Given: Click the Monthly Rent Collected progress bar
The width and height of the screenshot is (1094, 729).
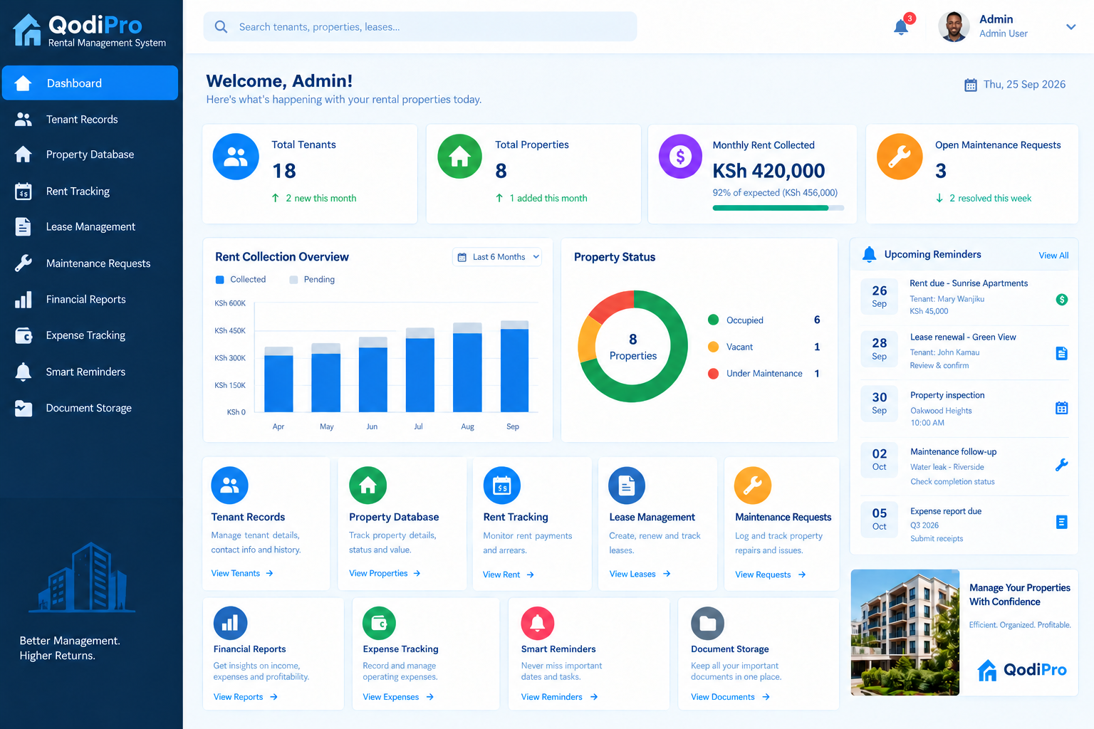Looking at the screenshot, I should click(x=778, y=208).
